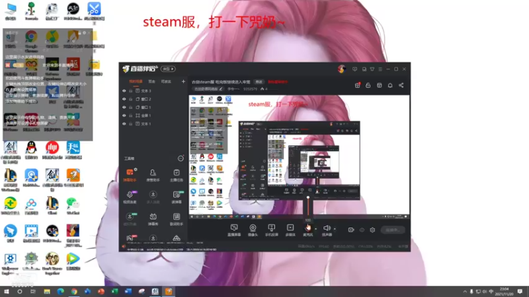
Task: Open File Explorer from the taskbar
Action: (47, 292)
